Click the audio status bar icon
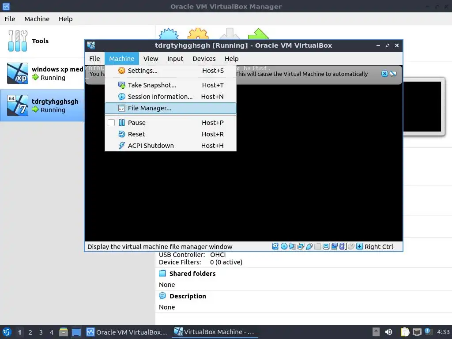Image resolution: width=452 pixels, height=339 pixels. click(292, 246)
